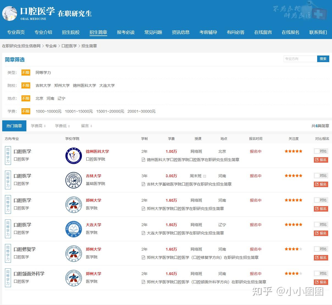The width and height of the screenshot is (332, 305).
Task: Open the 专业介绍 nav item
Action: pos(43,32)
